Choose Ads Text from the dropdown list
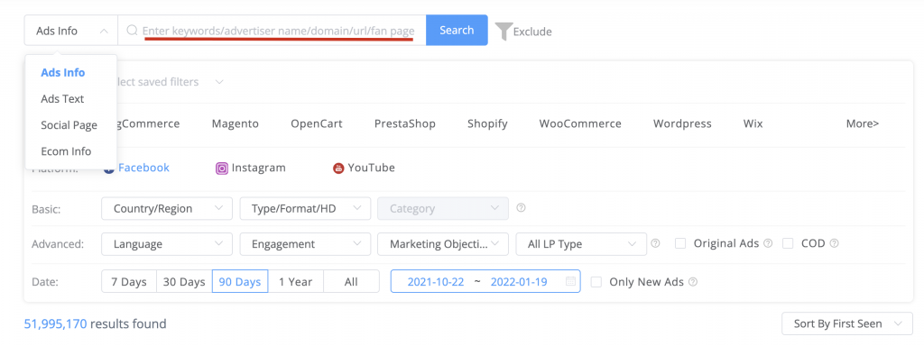This screenshot has height=346, width=924. tap(62, 99)
